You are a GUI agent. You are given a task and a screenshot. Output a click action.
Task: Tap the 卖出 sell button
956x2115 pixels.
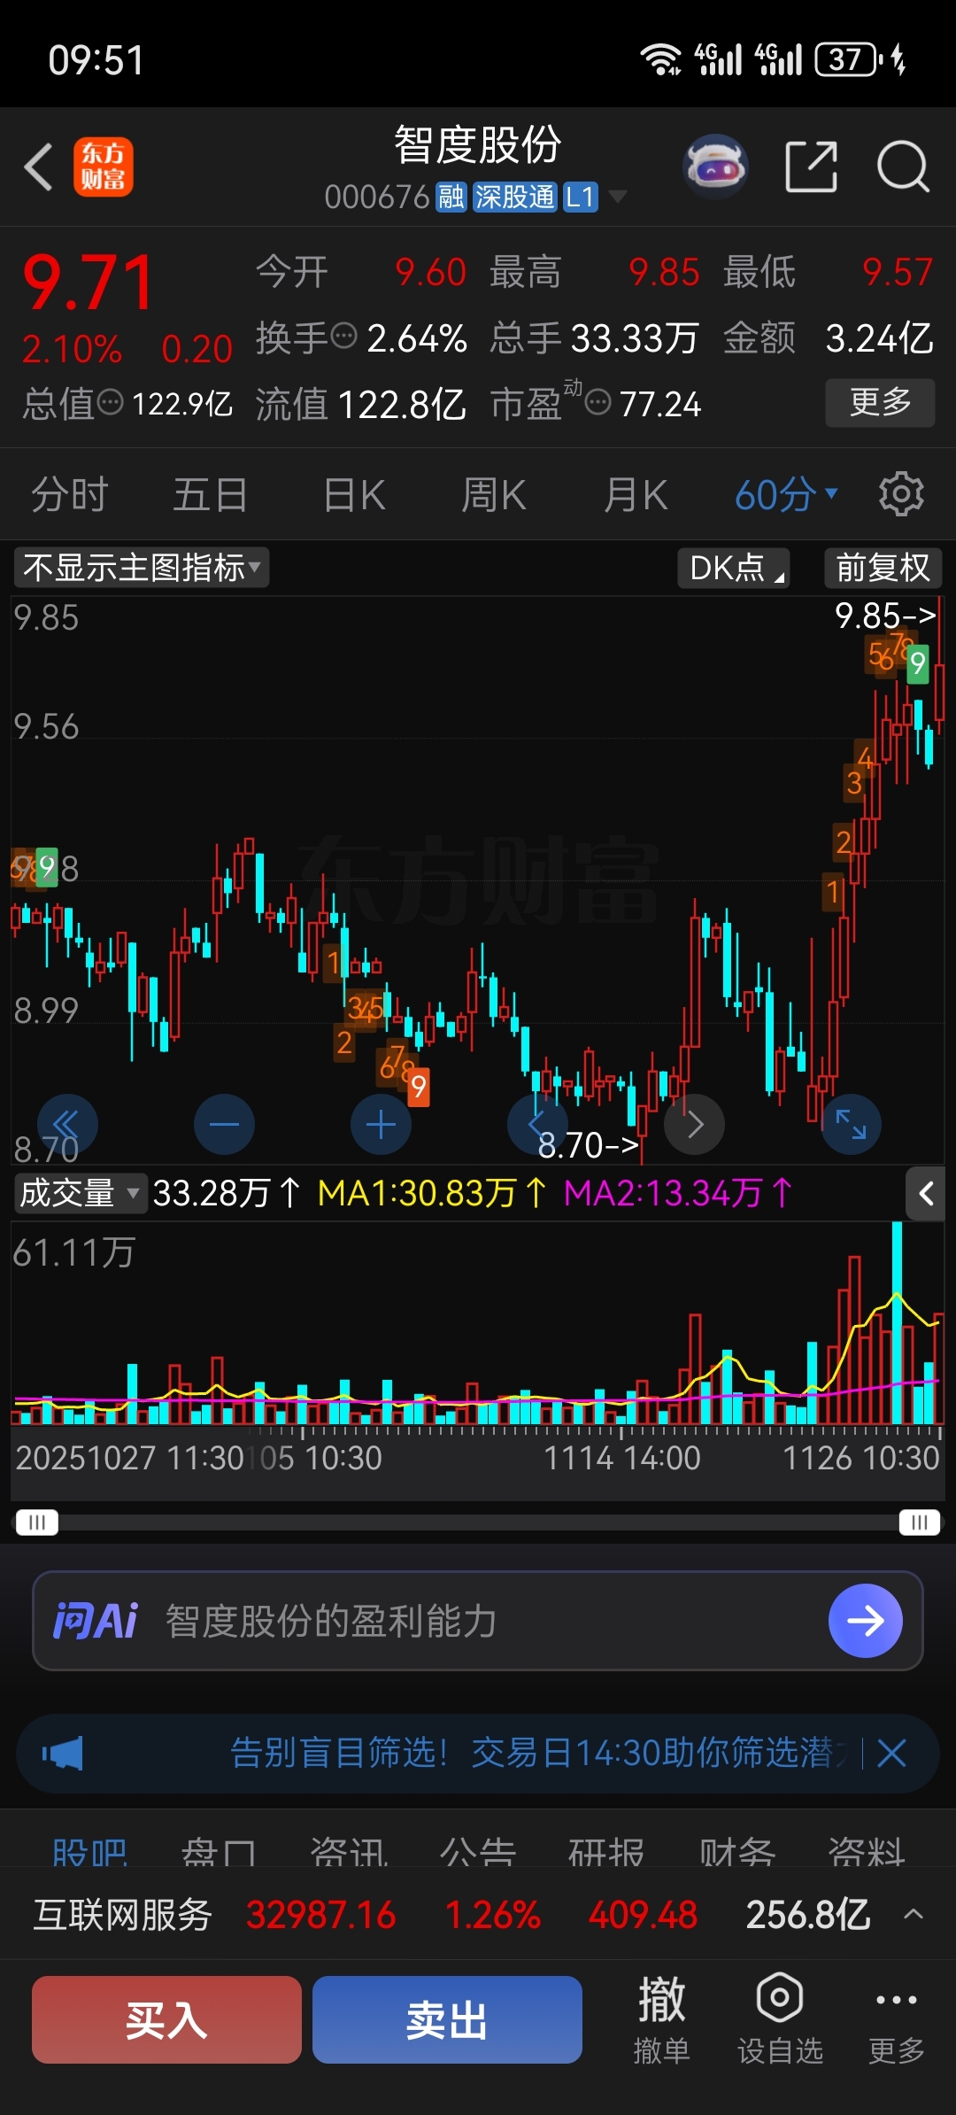[447, 2019]
